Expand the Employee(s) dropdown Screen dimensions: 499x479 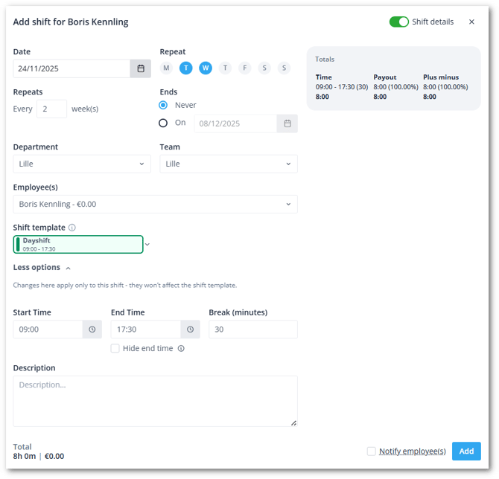point(155,204)
